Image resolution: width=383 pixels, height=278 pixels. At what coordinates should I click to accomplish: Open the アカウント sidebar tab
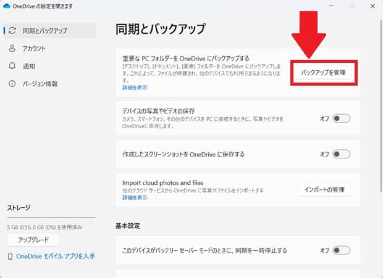coord(50,48)
